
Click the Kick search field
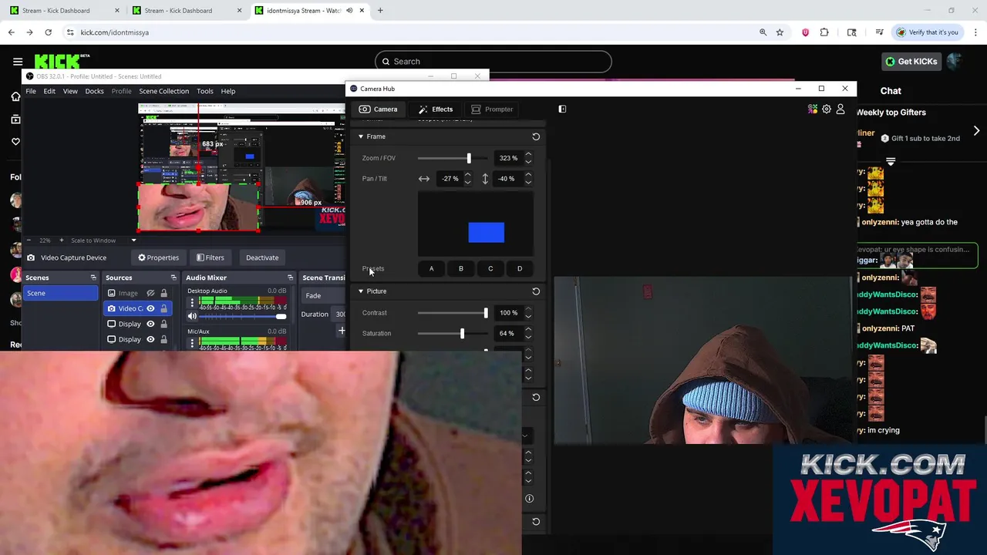click(x=493, y=62)
